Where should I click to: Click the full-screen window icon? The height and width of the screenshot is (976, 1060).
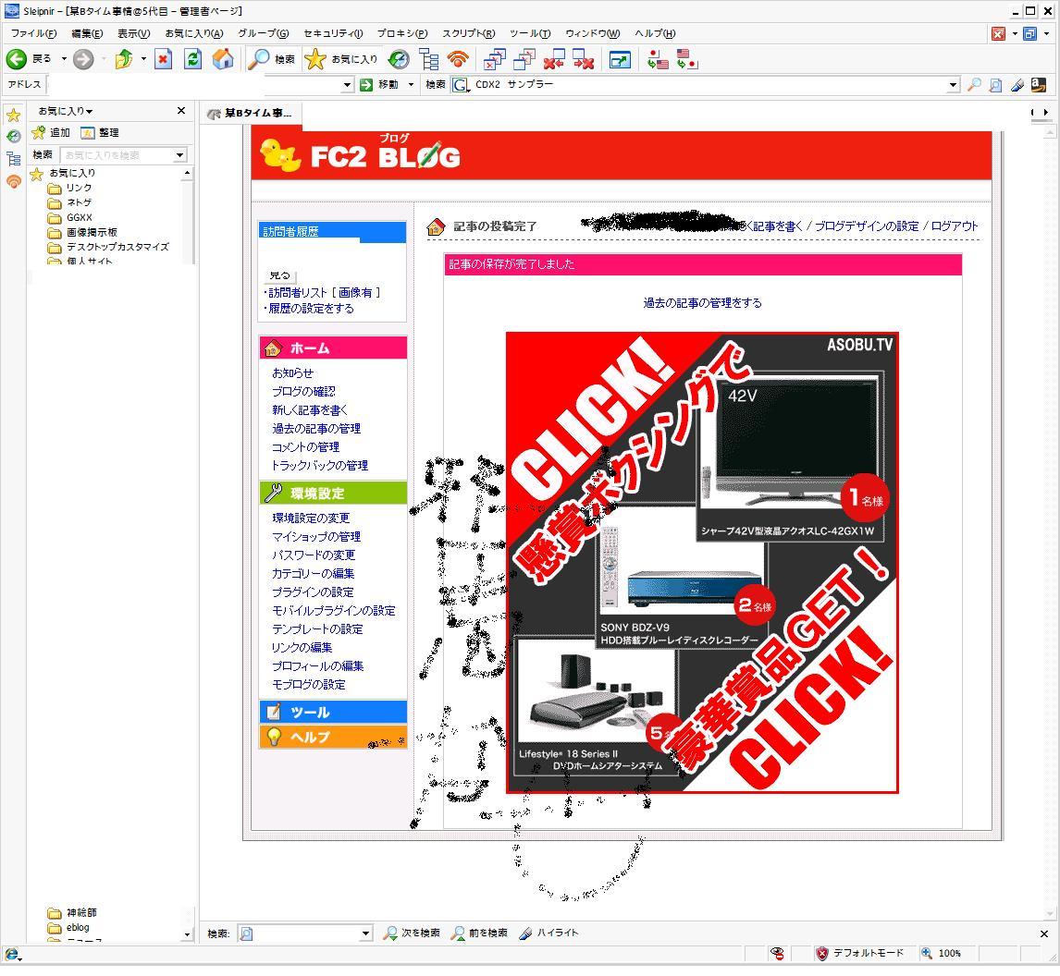pos(619,59)
